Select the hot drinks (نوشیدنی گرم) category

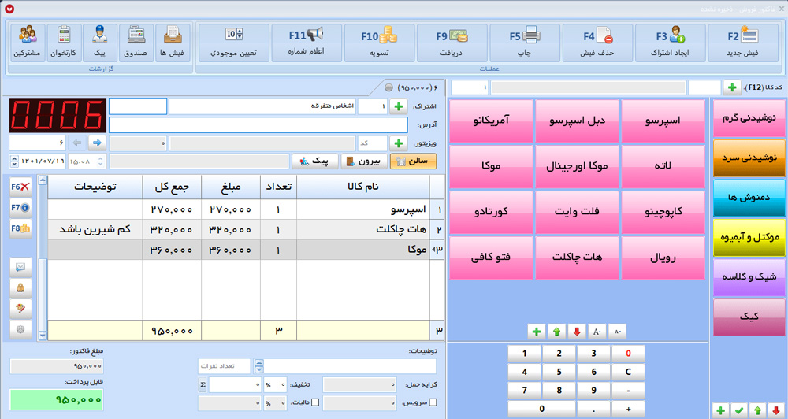(x=749, y=119)
